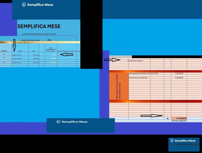Screen dimensions: 202x153
Task: Click the orange total cell € 80.000,00
Action: coord(179,118)
